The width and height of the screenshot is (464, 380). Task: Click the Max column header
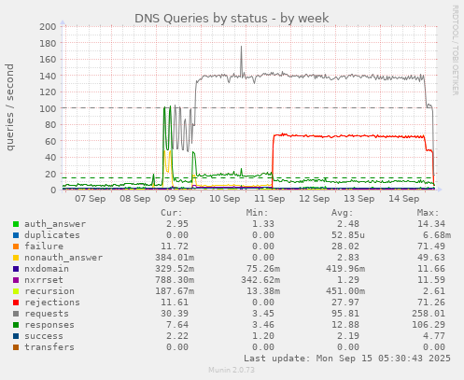click(429, 213)
